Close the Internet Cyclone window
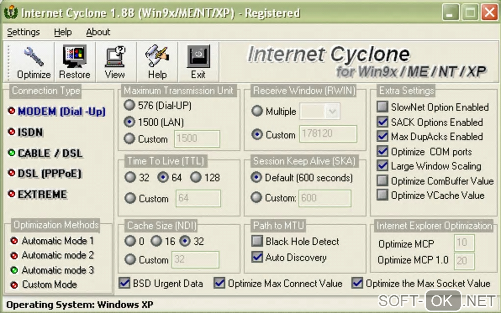The width and height of the screenshot is (501, 313). pyautogui.click(x=489, y=13)
